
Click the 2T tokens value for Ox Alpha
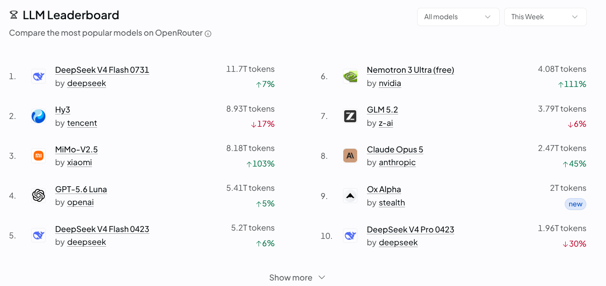[x=568, y=188]
